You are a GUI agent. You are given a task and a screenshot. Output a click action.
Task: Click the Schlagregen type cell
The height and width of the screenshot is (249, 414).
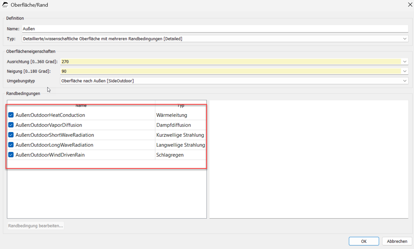pyautogui.click(x=181, y=155)
